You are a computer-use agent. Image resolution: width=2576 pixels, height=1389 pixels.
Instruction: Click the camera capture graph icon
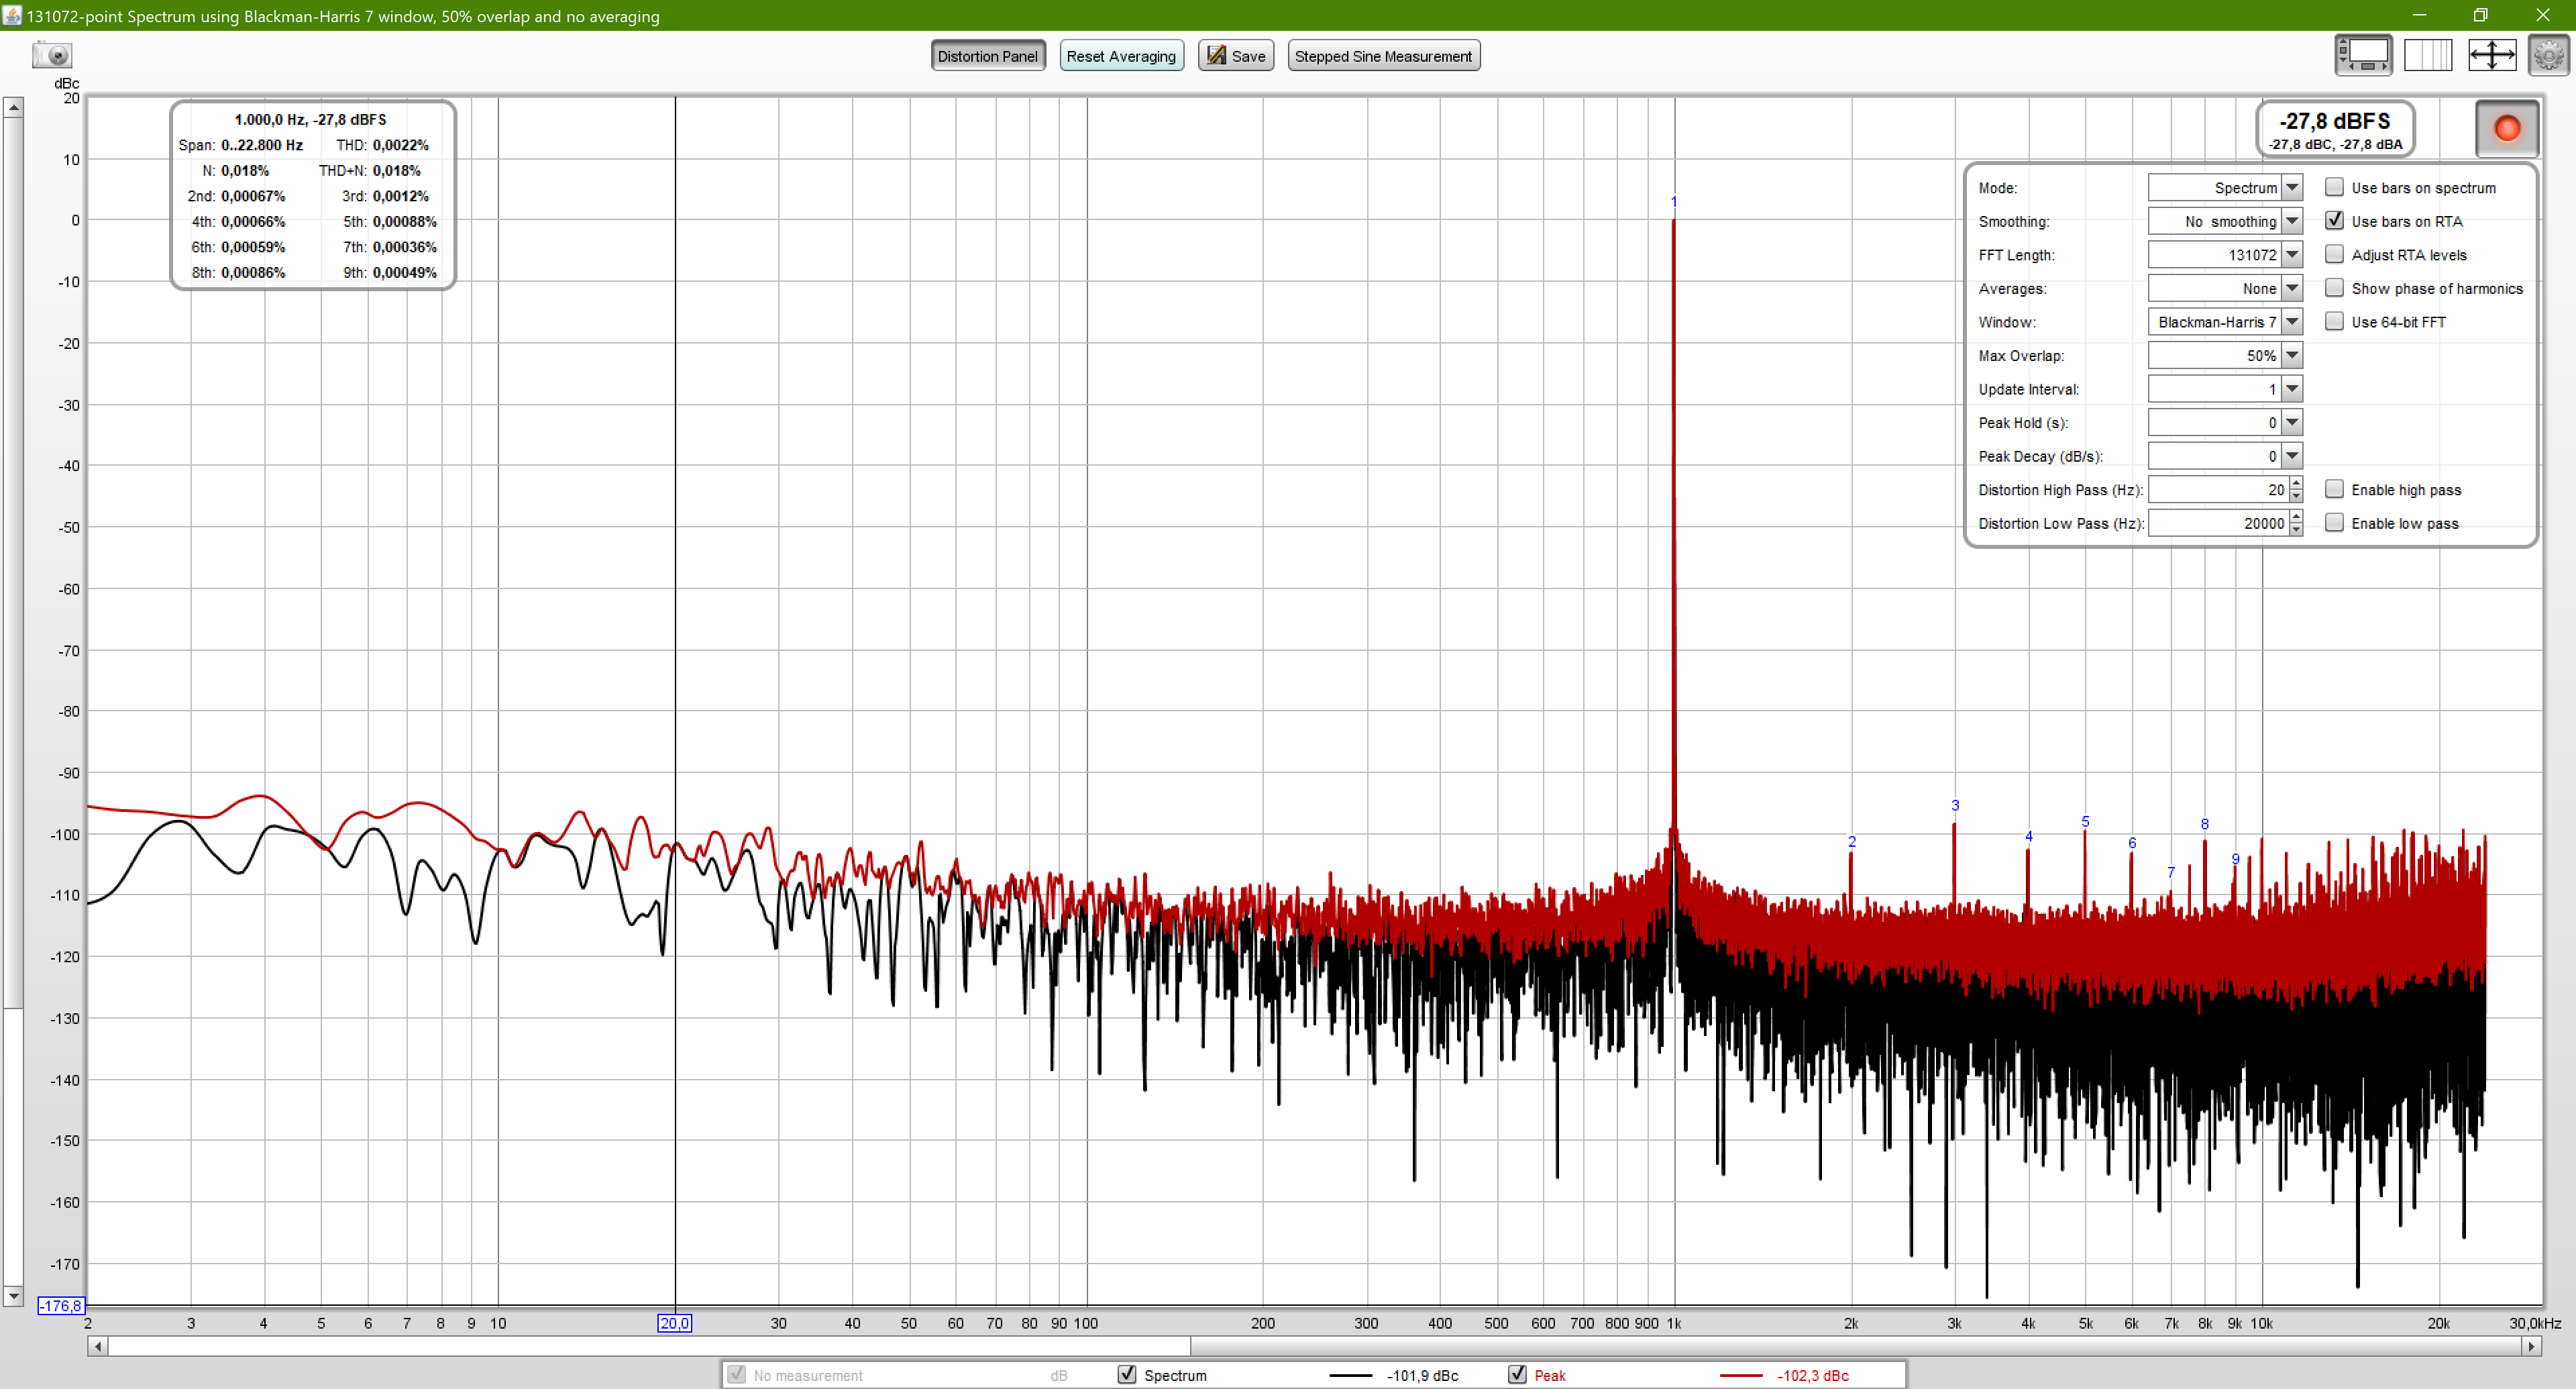click(51, 55)
